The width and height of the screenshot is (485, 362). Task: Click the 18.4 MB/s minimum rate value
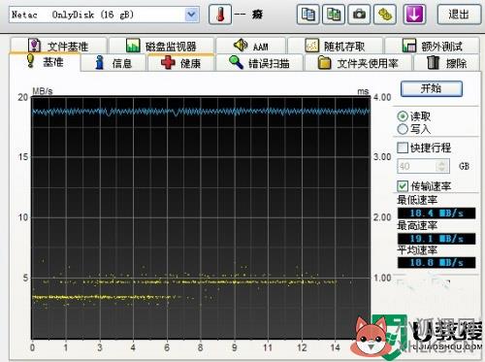coord(436,213)
